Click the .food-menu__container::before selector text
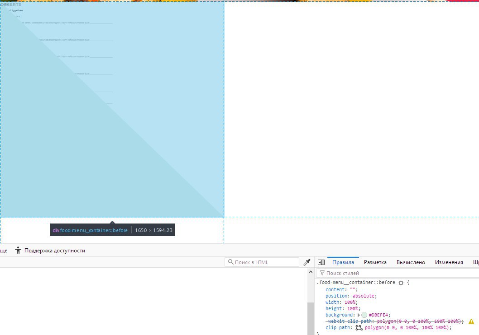This screenshot has width=479, height=335. (x=356, y=283)
